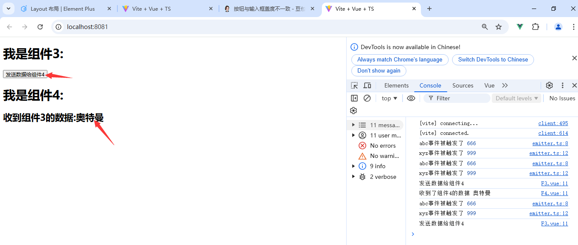Close the DevTools panel
This screenshot has height=245, width=578.
coord(574,85)
